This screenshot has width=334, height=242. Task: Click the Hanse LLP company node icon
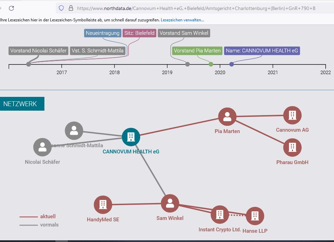point(255,216)
